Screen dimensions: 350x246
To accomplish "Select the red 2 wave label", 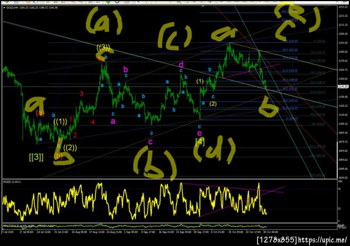I will click(75, 135).
